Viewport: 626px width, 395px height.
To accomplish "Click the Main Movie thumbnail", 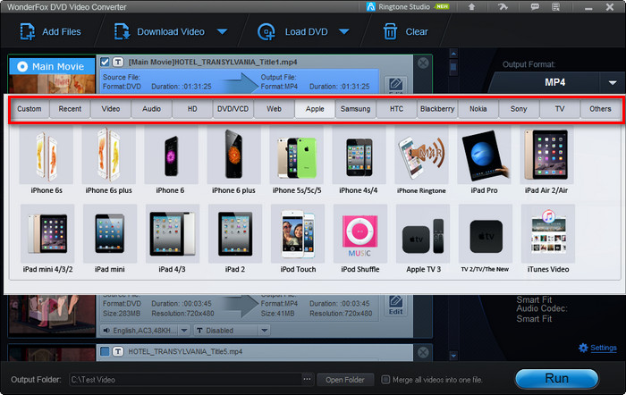I will (x=52, y=75).
